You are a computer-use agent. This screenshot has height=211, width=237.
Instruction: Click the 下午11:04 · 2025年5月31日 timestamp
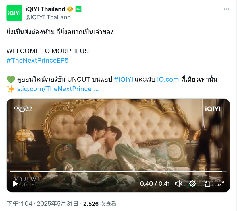pyautogui.click(x=42, y=204)
